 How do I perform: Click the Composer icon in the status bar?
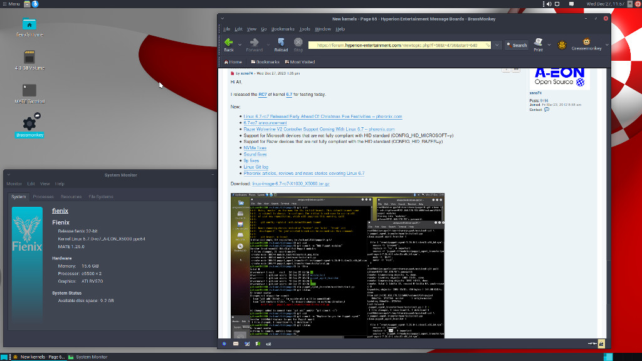tap(247, 344)
